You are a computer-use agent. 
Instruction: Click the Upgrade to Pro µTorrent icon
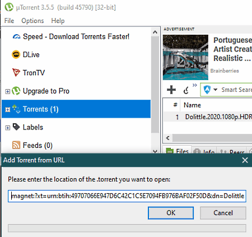[16, 91]
